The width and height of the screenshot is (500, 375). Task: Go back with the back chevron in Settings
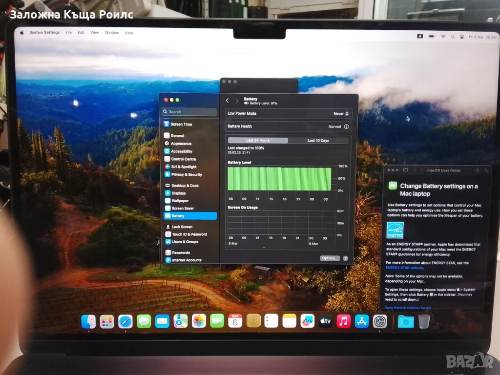[x=227, y=101]
